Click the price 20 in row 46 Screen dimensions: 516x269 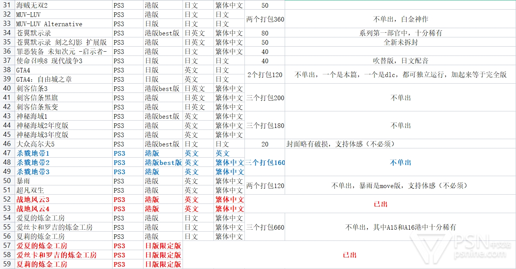(265, 144)
